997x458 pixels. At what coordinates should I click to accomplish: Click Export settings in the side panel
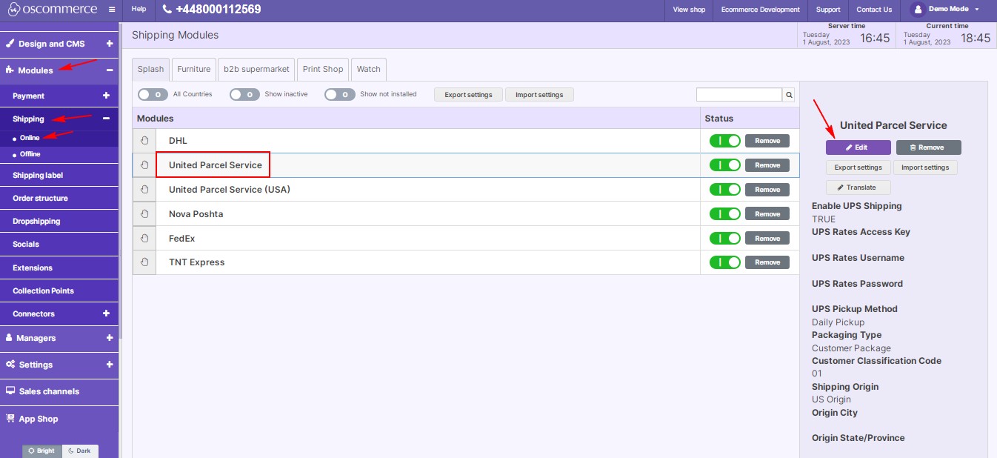(x=858, y=167)
